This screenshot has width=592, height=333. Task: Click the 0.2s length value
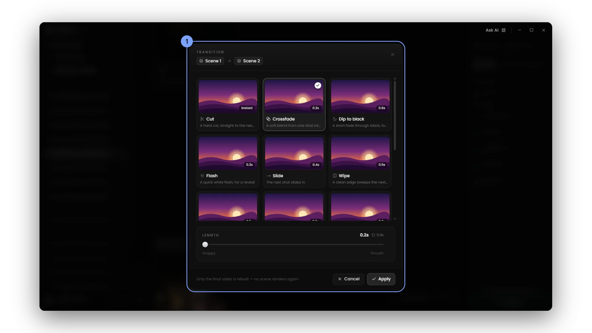364,235
